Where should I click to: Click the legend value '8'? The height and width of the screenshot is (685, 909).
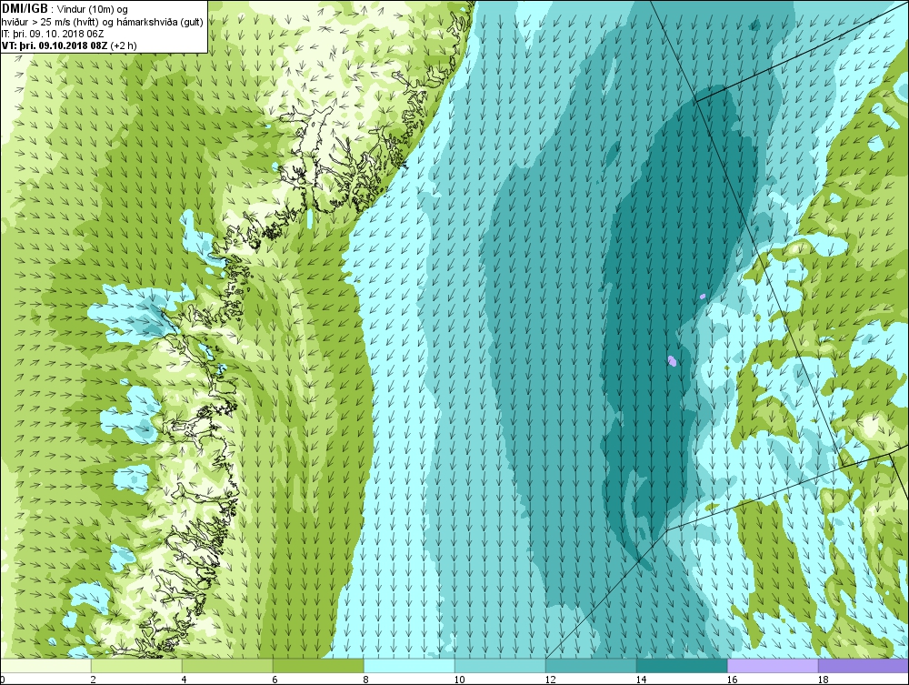[x=365, y=680]
